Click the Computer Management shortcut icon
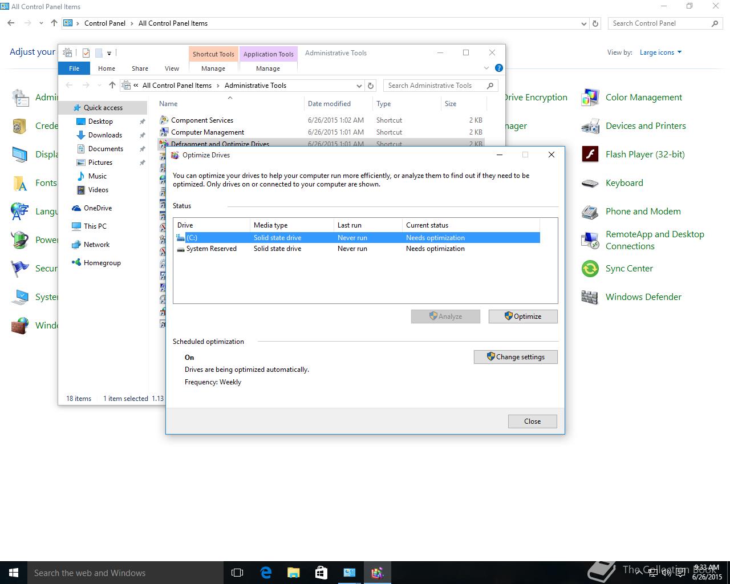730x584 pixels. coord(164,132)
